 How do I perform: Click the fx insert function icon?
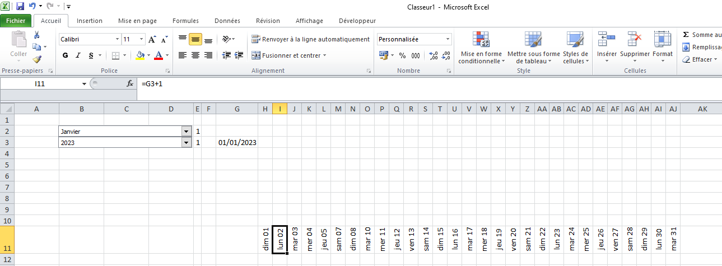pyautogui.click(x=130, y=83)
